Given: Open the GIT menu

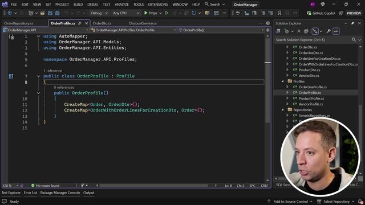Looking at the screenshot, I should [x=48, y=5].
